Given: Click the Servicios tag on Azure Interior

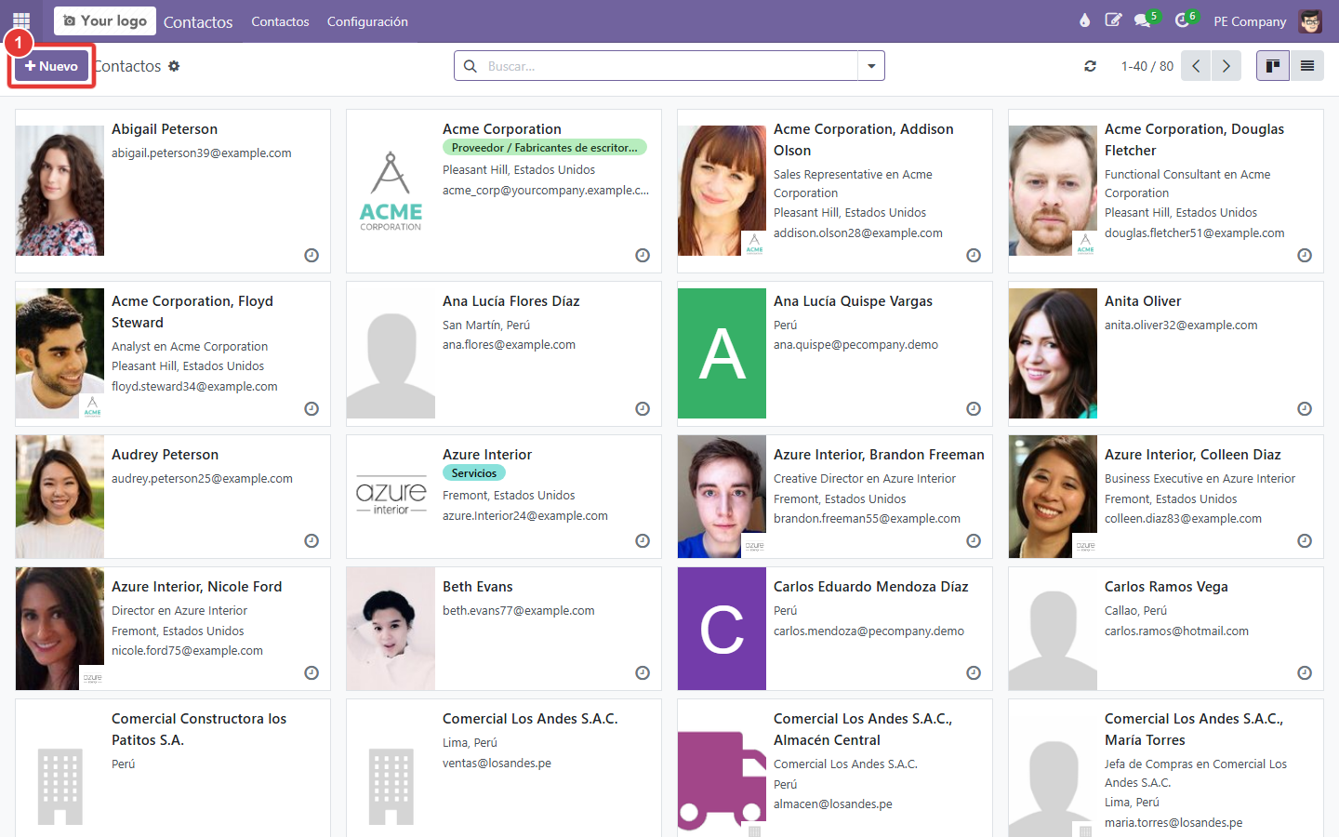Looking at the screenshot, I should point(474,473).
